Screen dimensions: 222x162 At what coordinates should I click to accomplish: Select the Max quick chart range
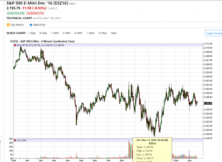tap(114, 33)
